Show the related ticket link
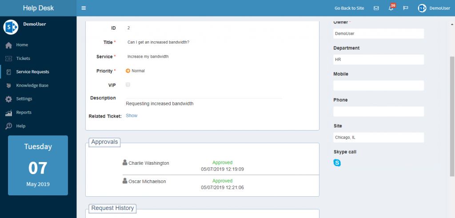Screen dimensions: 455x218 tap(132, 115)
